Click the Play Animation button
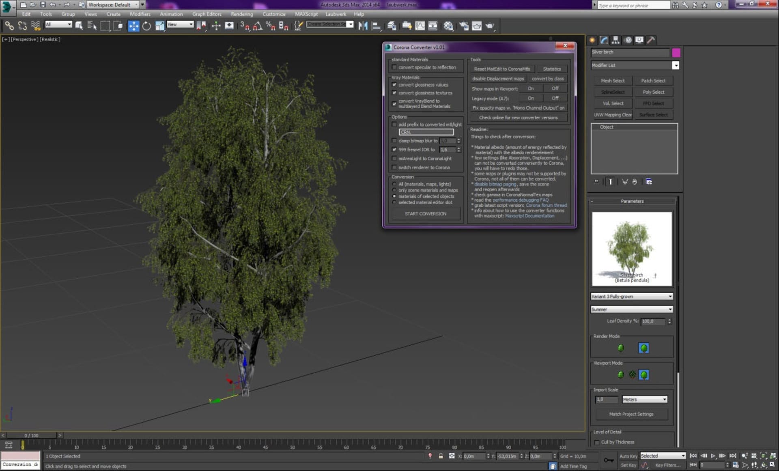The width and height of the screenshot is (779, 471). [x=713, y=456]
